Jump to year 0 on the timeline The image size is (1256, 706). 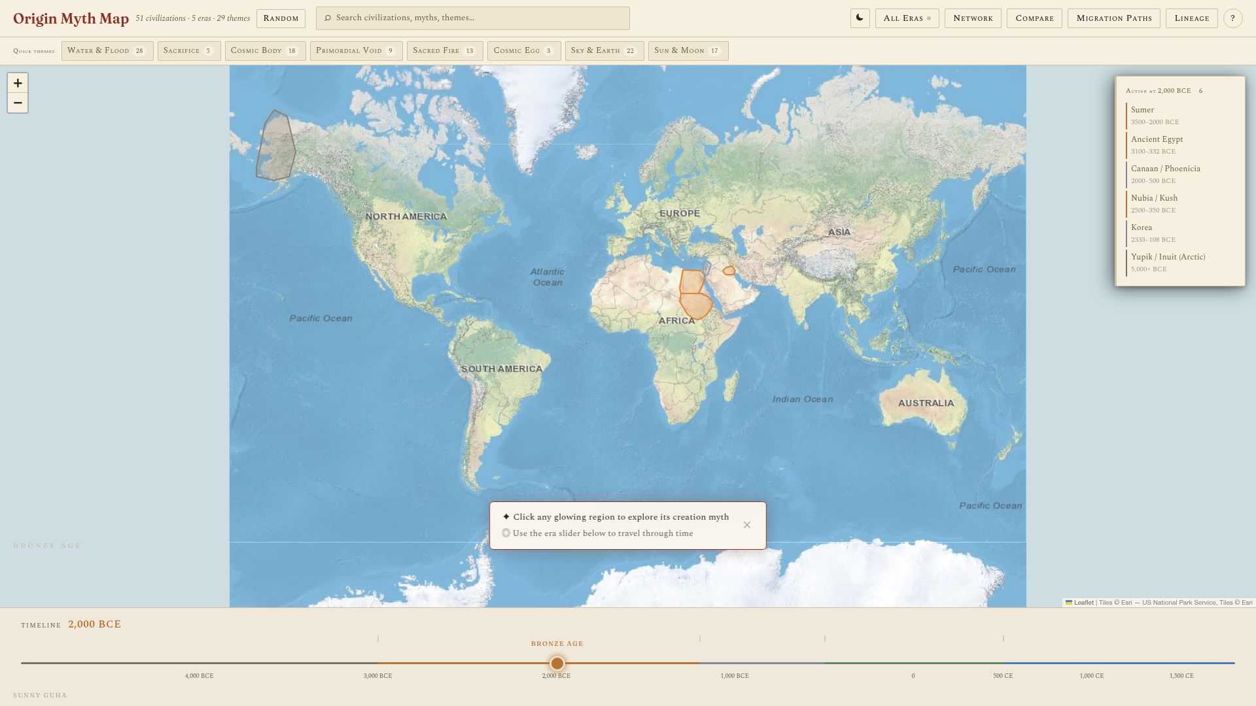(x=913, y=676)
